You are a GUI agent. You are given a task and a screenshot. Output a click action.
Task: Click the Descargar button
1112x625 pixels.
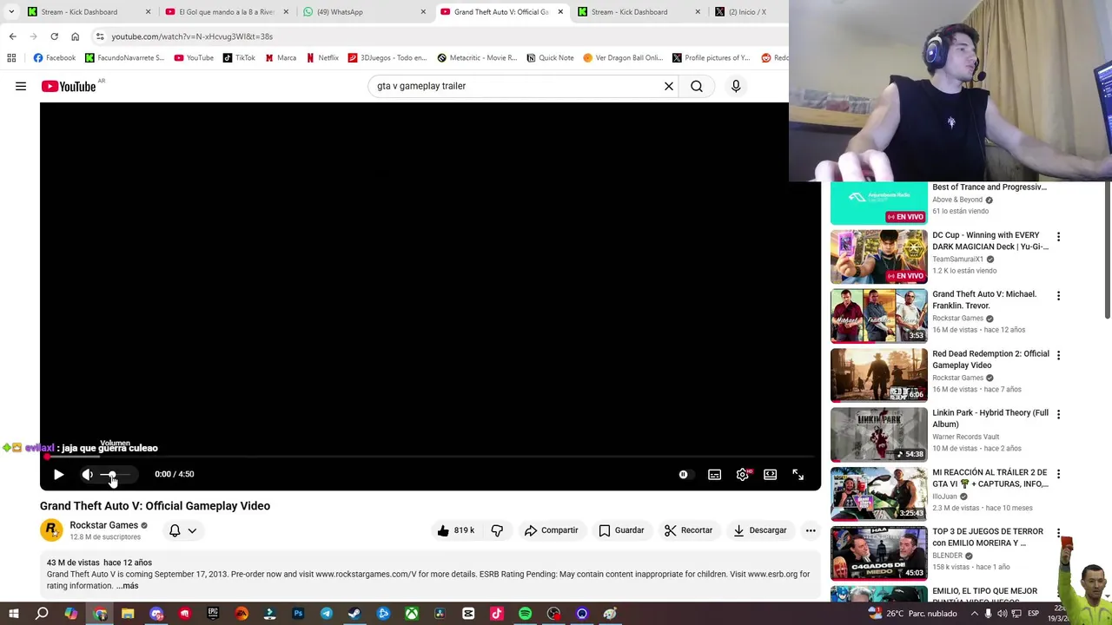pyautogui.click(x=760, y=530)
